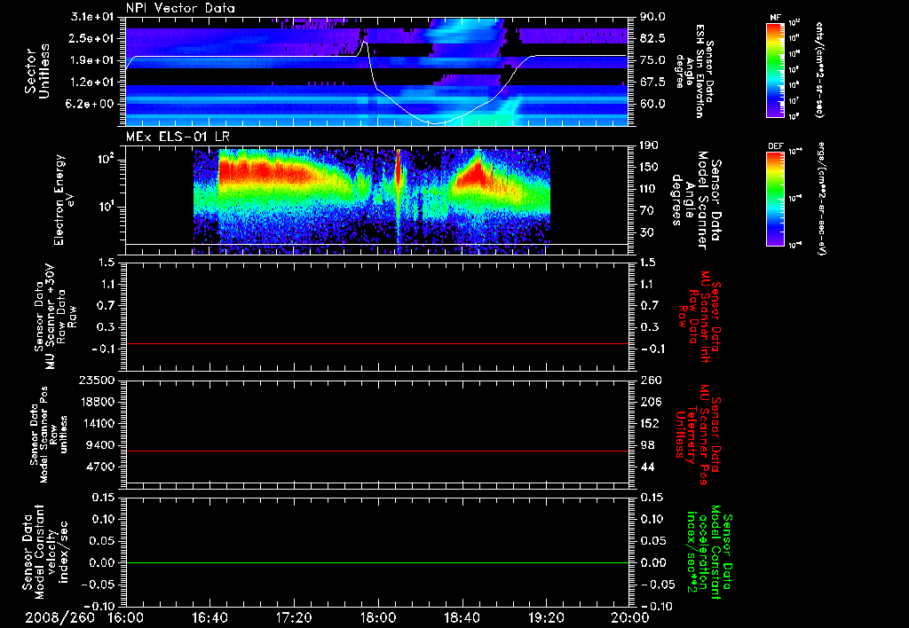Click the 'MU Scanner +30V Raw Data' axis title

[x=55, y=317]
